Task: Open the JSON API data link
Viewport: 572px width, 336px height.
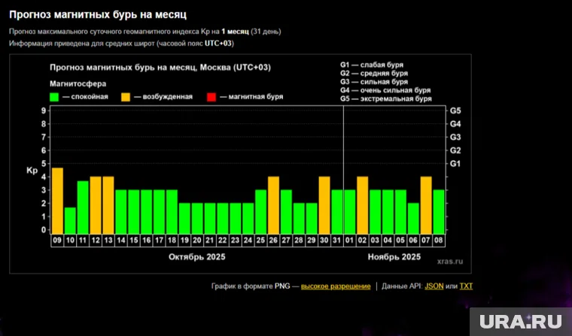Action: pyautogui.click(x=434, y=286)
